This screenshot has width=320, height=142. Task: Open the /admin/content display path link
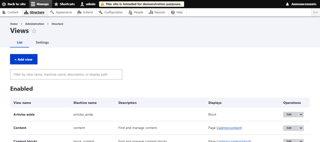coord(229,128)
